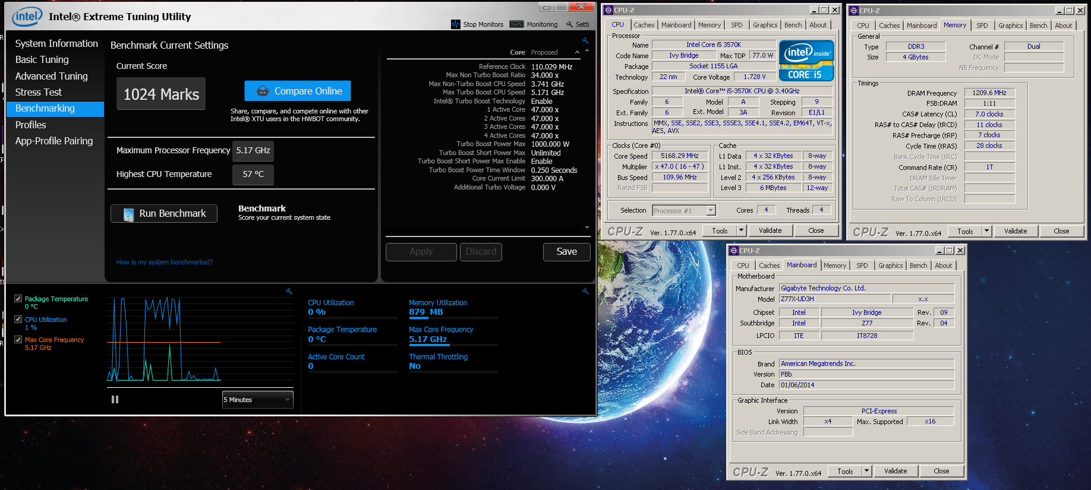Select the Benchmarking sidebar item
Screen dimensions: 1091x490
tap(55, 109)
